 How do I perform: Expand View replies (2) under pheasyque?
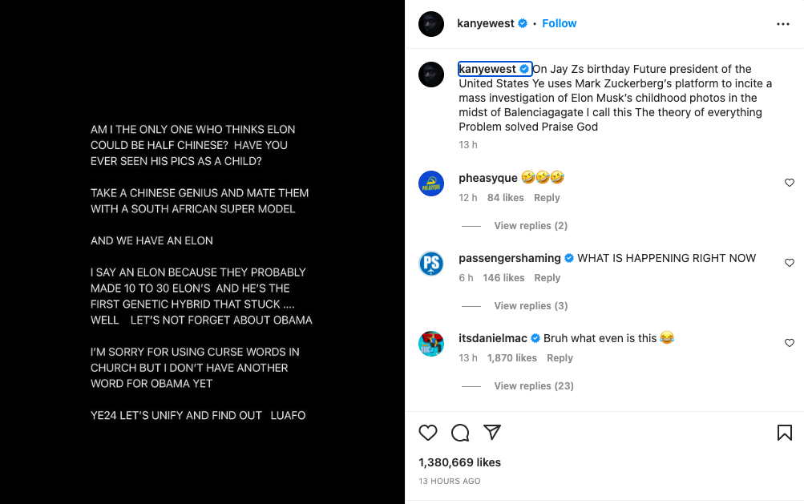coord(530,226)
